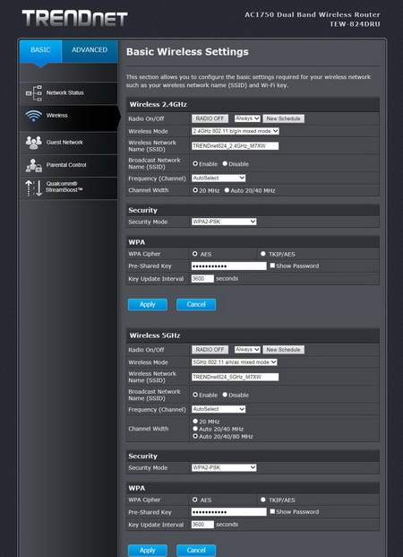The height and width of the screenshot is (557, 403).
Task: Disable SSID broadcast for the 2.4GHz network
Action: tap(225, 164)
